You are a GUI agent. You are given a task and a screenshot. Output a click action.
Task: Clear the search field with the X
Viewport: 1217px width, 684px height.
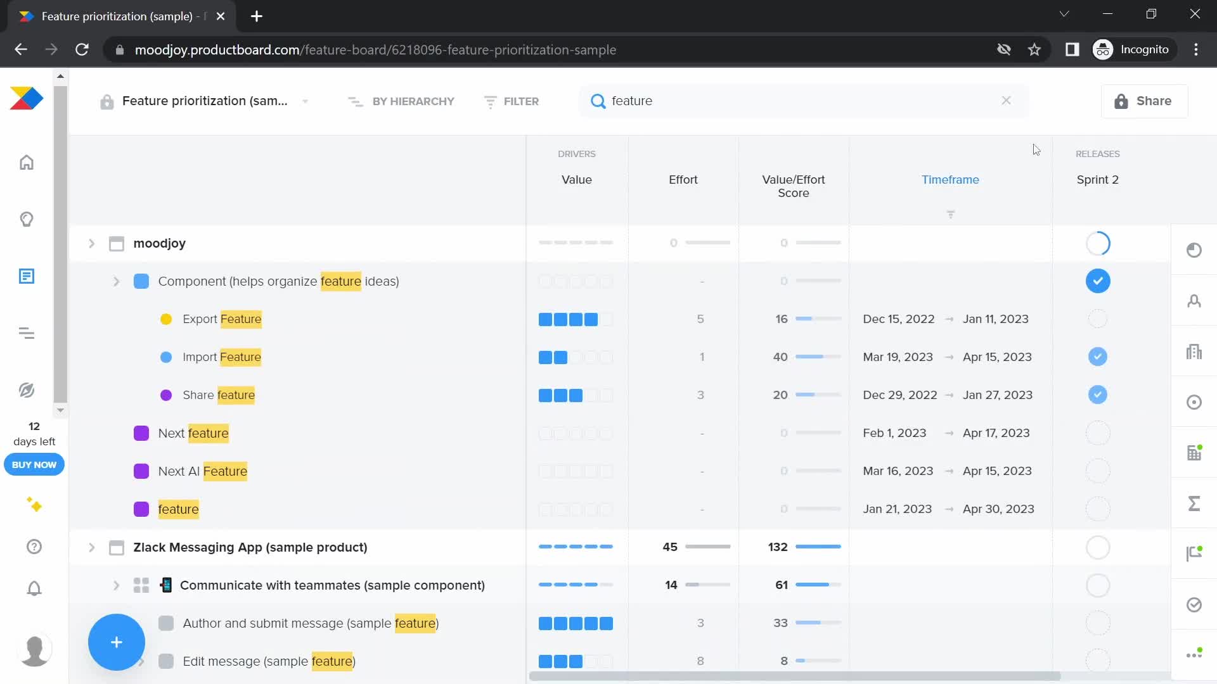(x=1006, y=101)
